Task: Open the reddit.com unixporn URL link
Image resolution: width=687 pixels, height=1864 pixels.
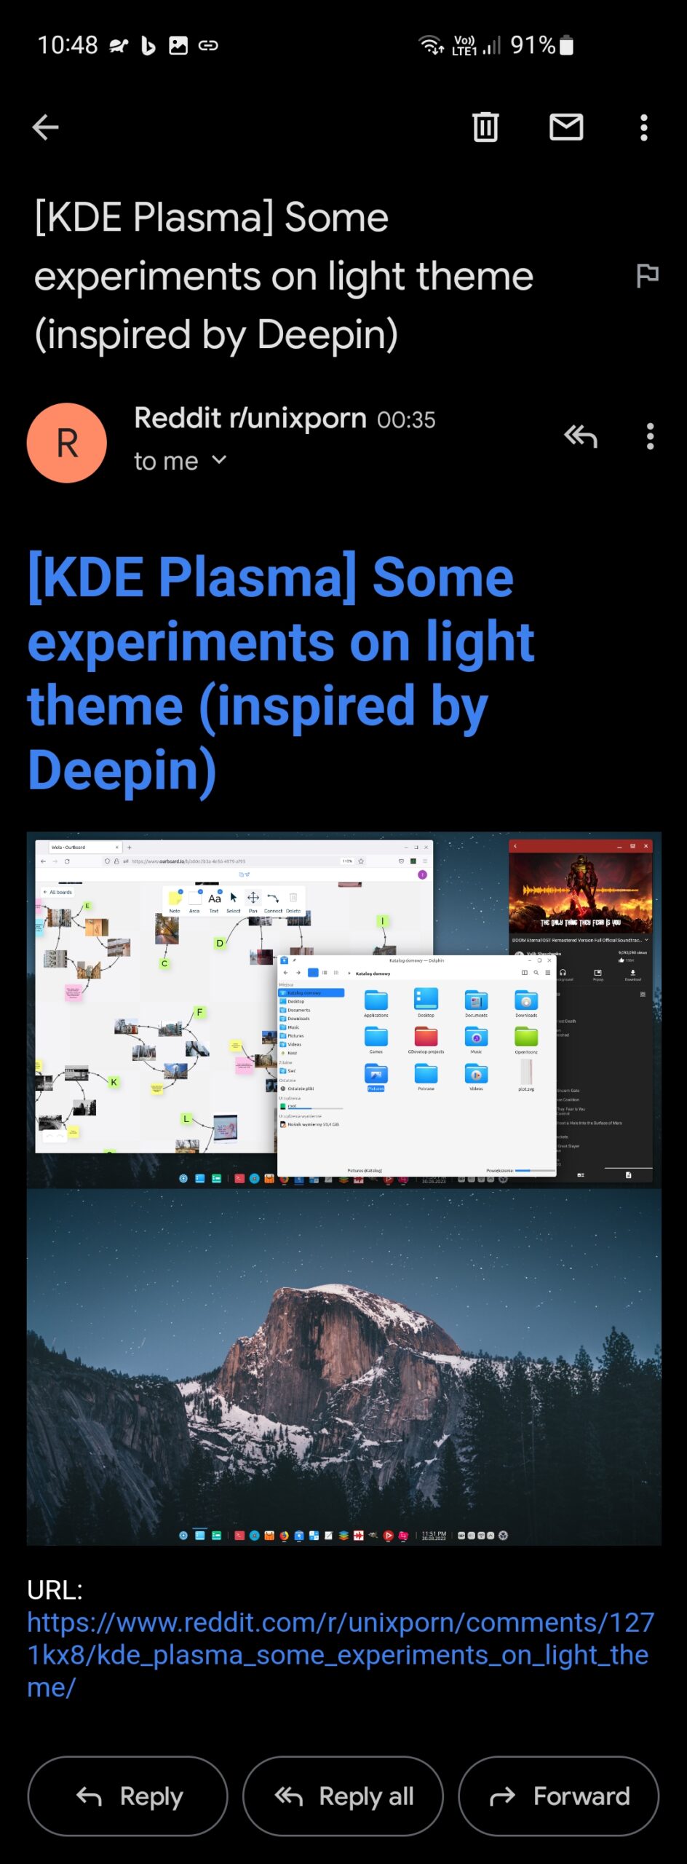Action: click(x=339, y=1654)
